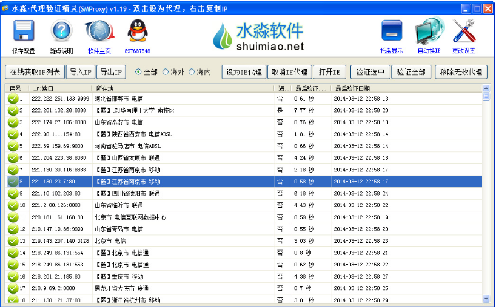Click the 7.77 秒 verification time cell
496x307 pixels.
(x=304, y=111)
